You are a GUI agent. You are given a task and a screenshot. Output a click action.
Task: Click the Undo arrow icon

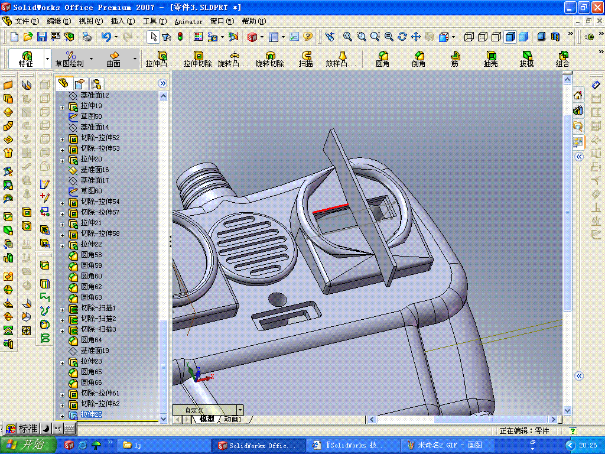click(x=106, y=37)
